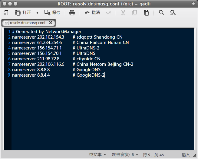198x159 pixels.
Task: Click the redo arrow icon
Action: tap(108, 13)
